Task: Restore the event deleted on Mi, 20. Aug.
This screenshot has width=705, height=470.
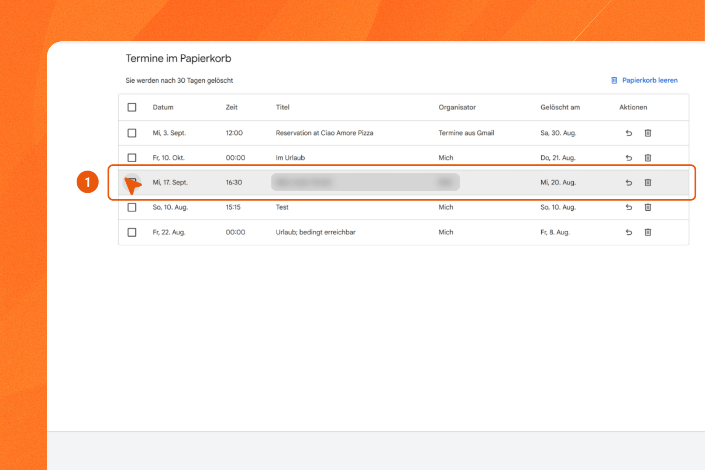Action: pyautogui.click(x=629, y=183)
